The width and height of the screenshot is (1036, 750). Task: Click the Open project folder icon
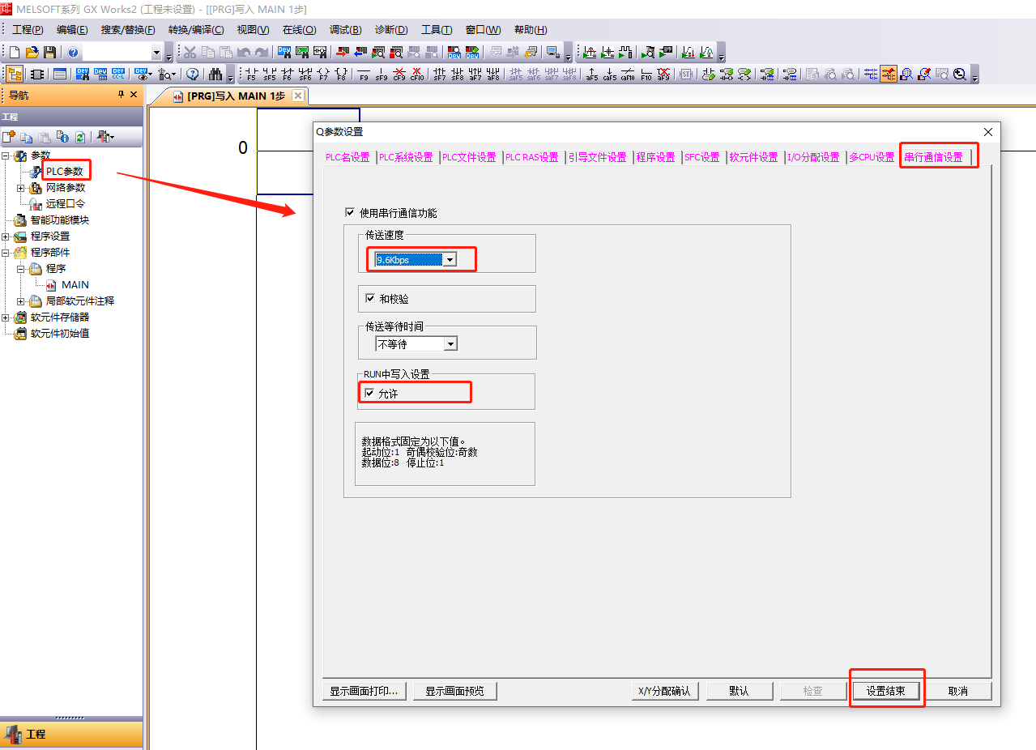click(32, 53)
